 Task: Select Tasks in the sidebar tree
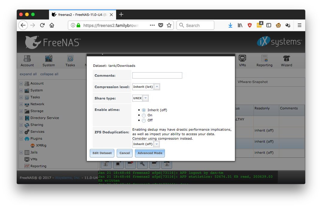(x=35, y=97)
